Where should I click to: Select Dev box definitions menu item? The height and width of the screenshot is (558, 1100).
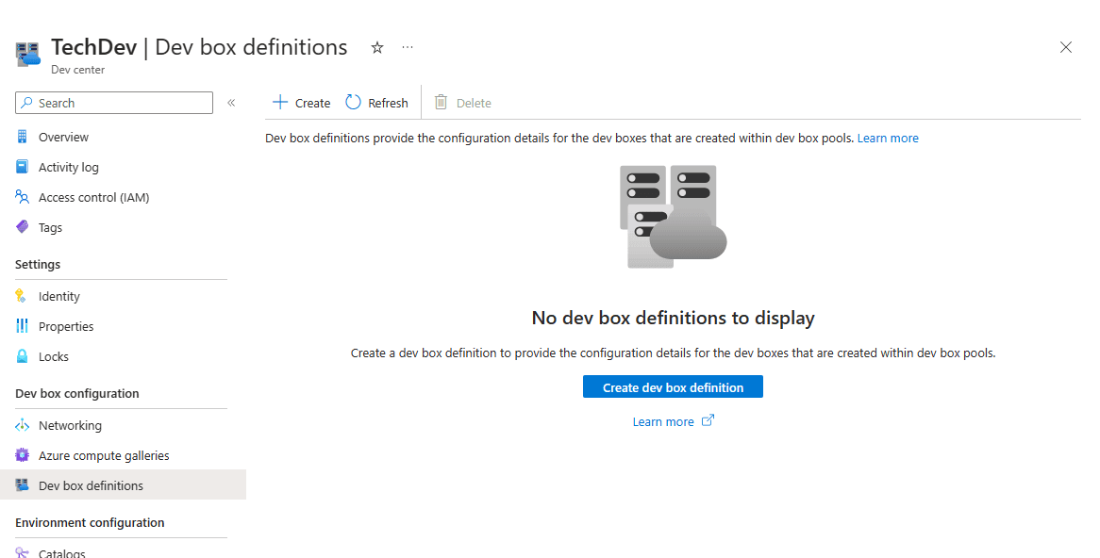click(91, 485)
